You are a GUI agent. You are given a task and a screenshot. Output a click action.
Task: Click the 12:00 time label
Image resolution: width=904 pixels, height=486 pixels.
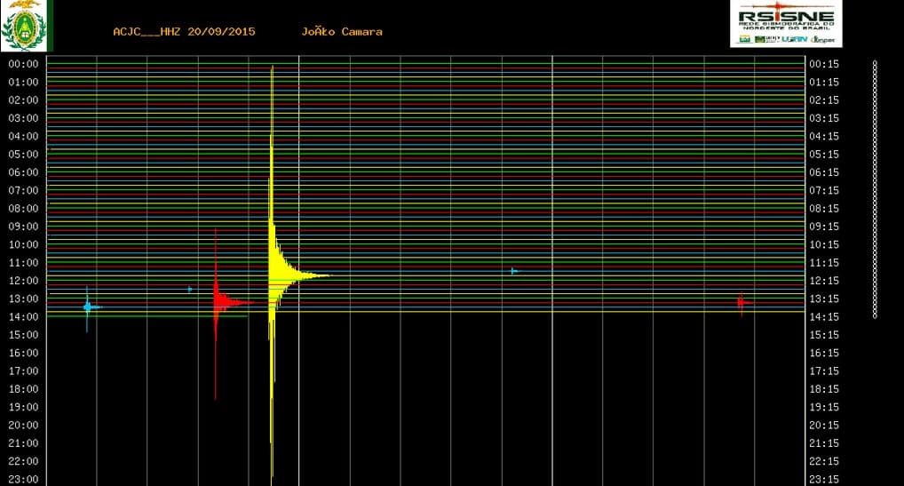[x=24, y=281]
